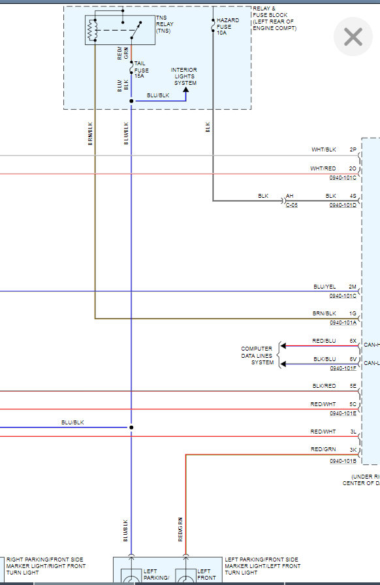Image resolution: width=380 pixels, height=585 pixels.
Task: Click pin label 6X
Action: (353, 341)
